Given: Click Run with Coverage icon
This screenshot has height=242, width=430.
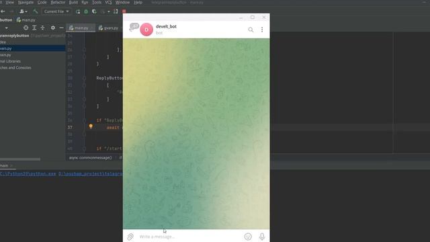Looking at the screenshot, I should point(94,11).
